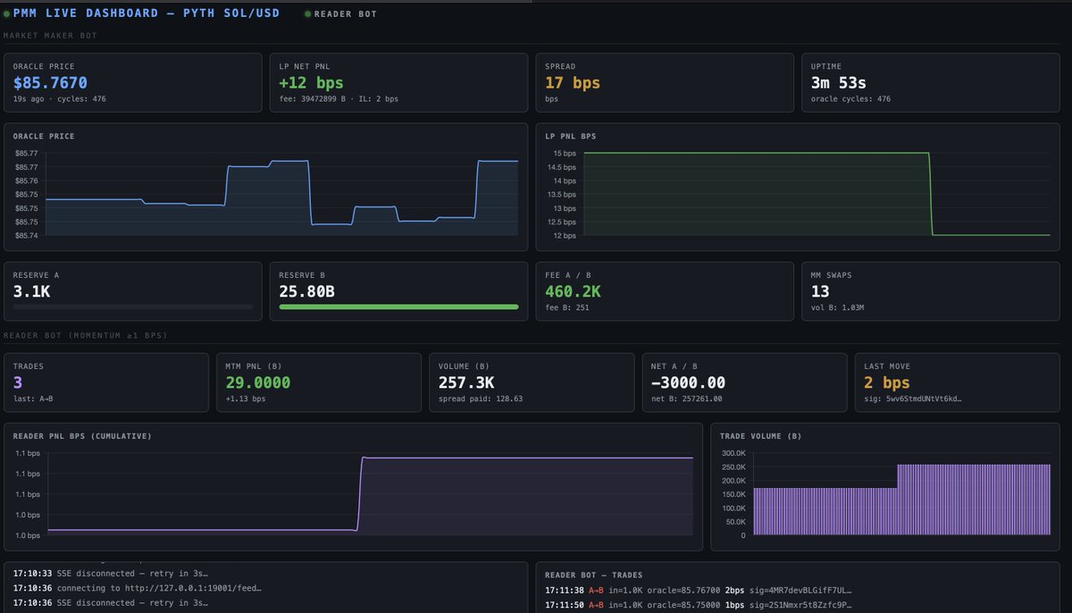The height and width of the screenshot is (613, 1072).
Task: Click the READER BOT (MOMENTUM ≥1 BPS) section heading
Action: [x=86, y=335]
